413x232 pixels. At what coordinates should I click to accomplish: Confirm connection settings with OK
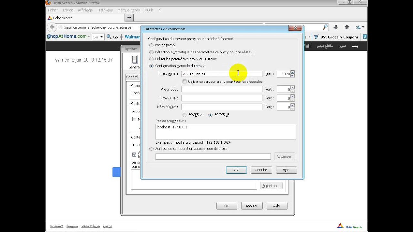click(236, 170)
